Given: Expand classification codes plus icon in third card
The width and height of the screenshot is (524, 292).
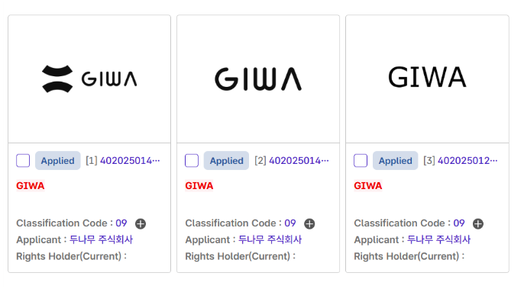Looking at the screenshot, I should [478, 223].
